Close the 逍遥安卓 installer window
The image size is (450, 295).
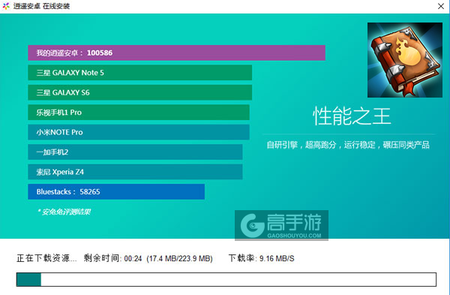pos(441,6)
